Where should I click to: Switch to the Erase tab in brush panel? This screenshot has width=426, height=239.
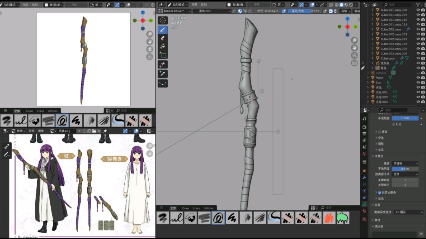(196, 208)
